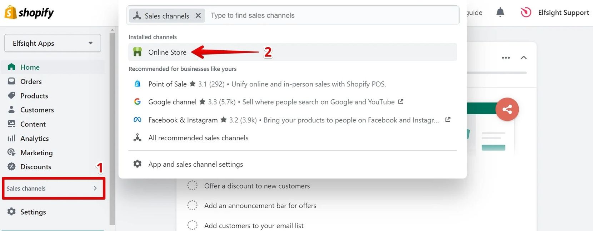Click the Settings gear in sidebar

[x=12, y=212]
